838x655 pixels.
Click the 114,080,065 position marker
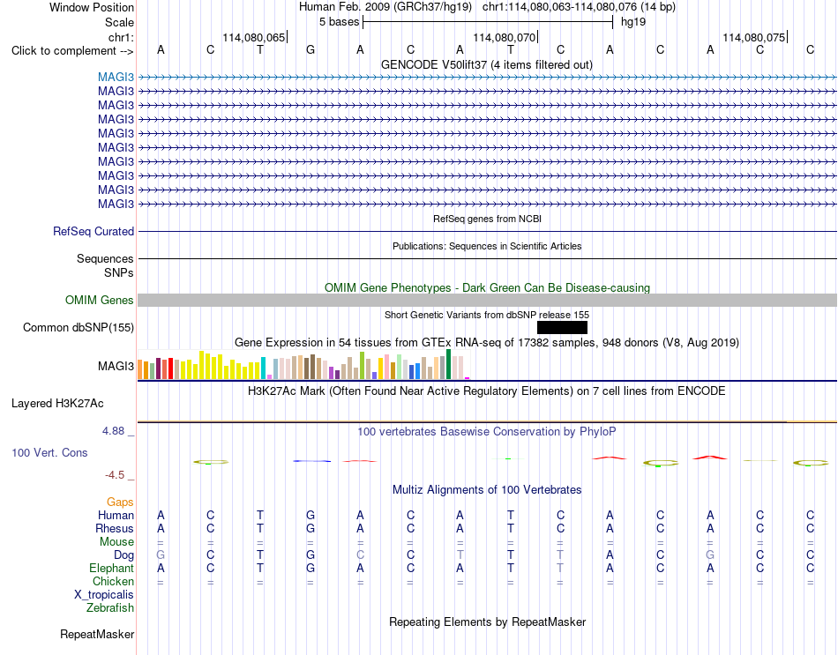(x=254, y=37)
